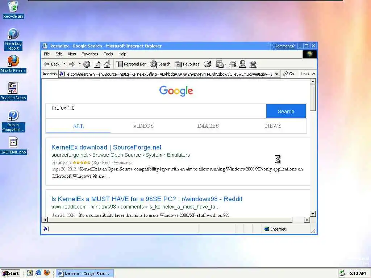371x278 pixels.
Task: Click the vertical scrollbar down arrow
Action: (313, 214)
